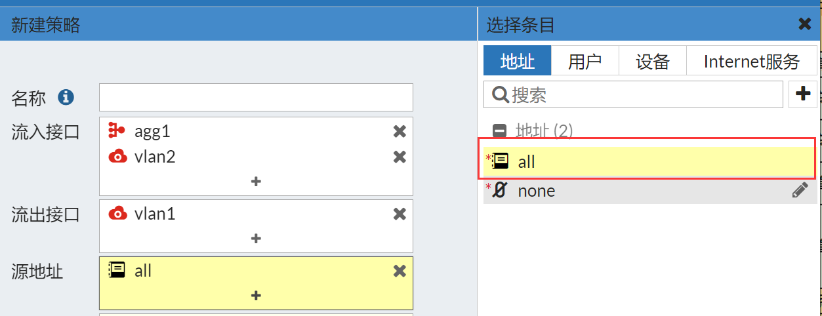
Task: Add another interface under 流入接口
Action: [256, 182]
